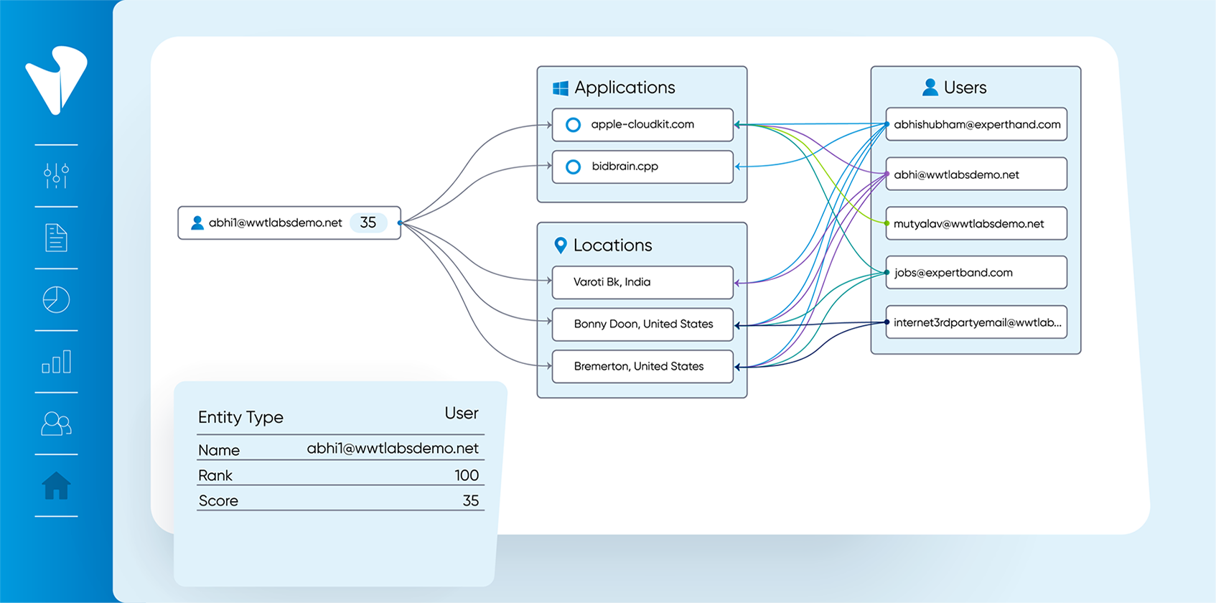Select the Bonny Doon, United States node
The width and height of the screenshot is (1216, 603).
[x=642, y=324]
